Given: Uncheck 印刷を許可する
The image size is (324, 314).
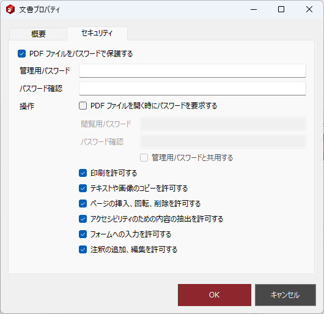Looking at the screenshot, I should [83, 173].
